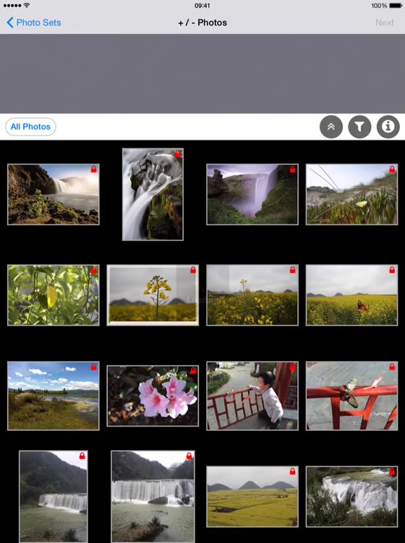Tap red lock on yellow leaf photo
405x543 pixels.
pyautogui.click(x=94, y=270)
